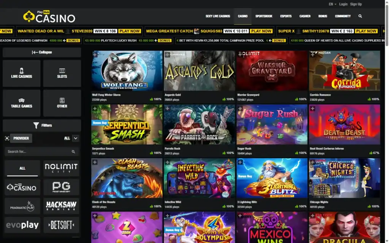Add Wolf Fang Winter Storm to favorites
389x243 pixels.
(x=95, y=54)
